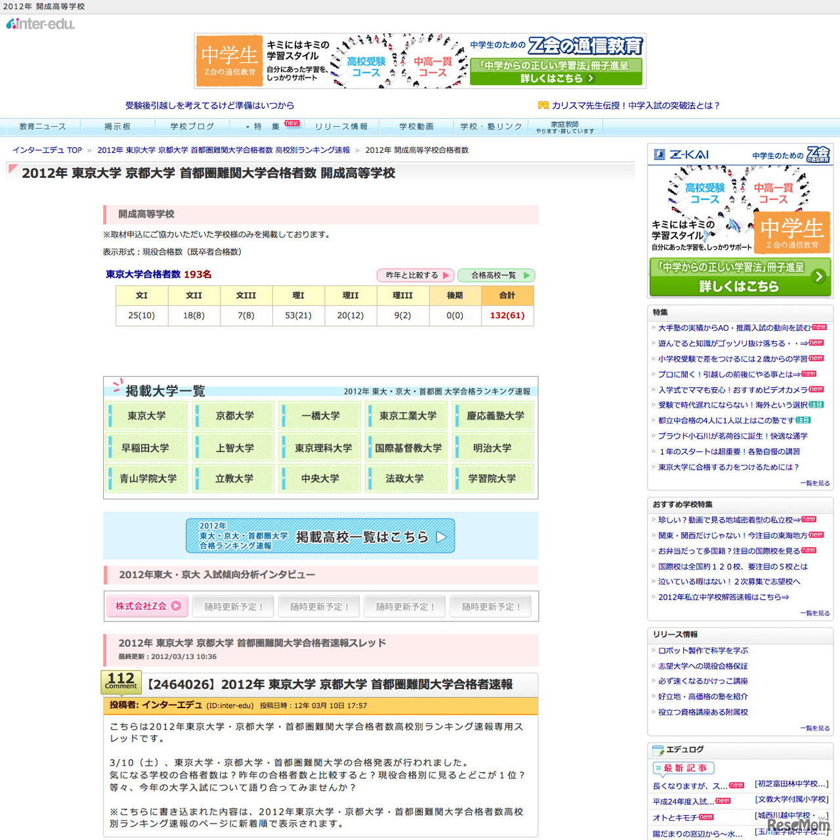Click the green 詳しくはこちら sidebar button
This screenshot has height=840, width=840.
740,277
